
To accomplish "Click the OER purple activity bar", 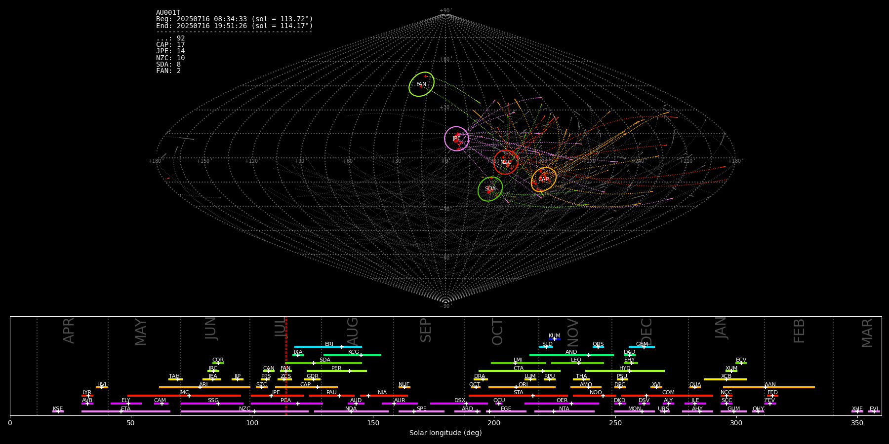I will click(562, 404).
